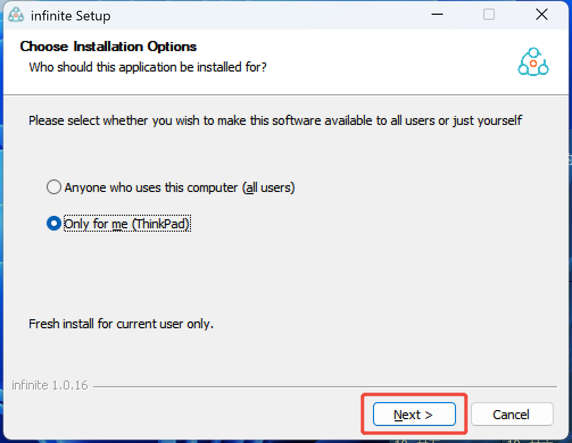
Task: Click the greyed-out maximize button
Action: pyautogui.click(x=489, y=15)
